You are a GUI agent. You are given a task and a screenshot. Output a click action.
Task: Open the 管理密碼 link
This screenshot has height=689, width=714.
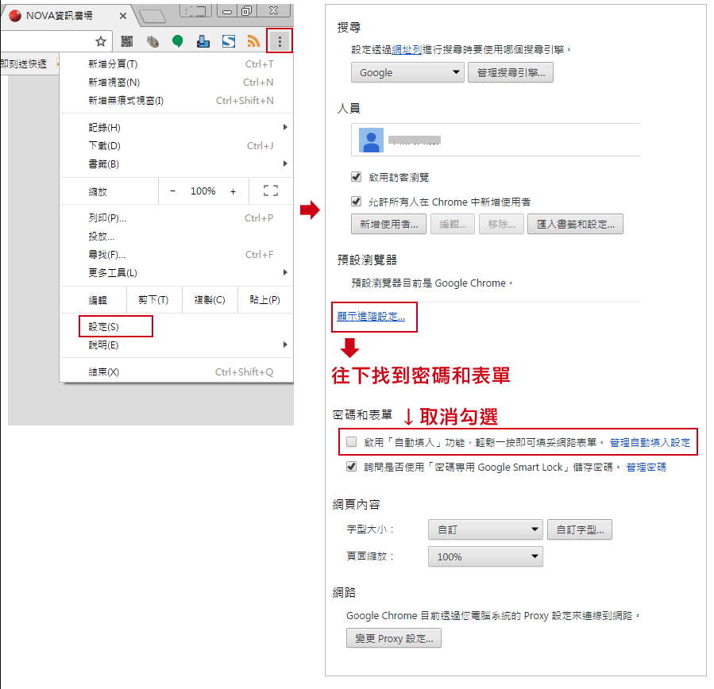tap(646, 467)
